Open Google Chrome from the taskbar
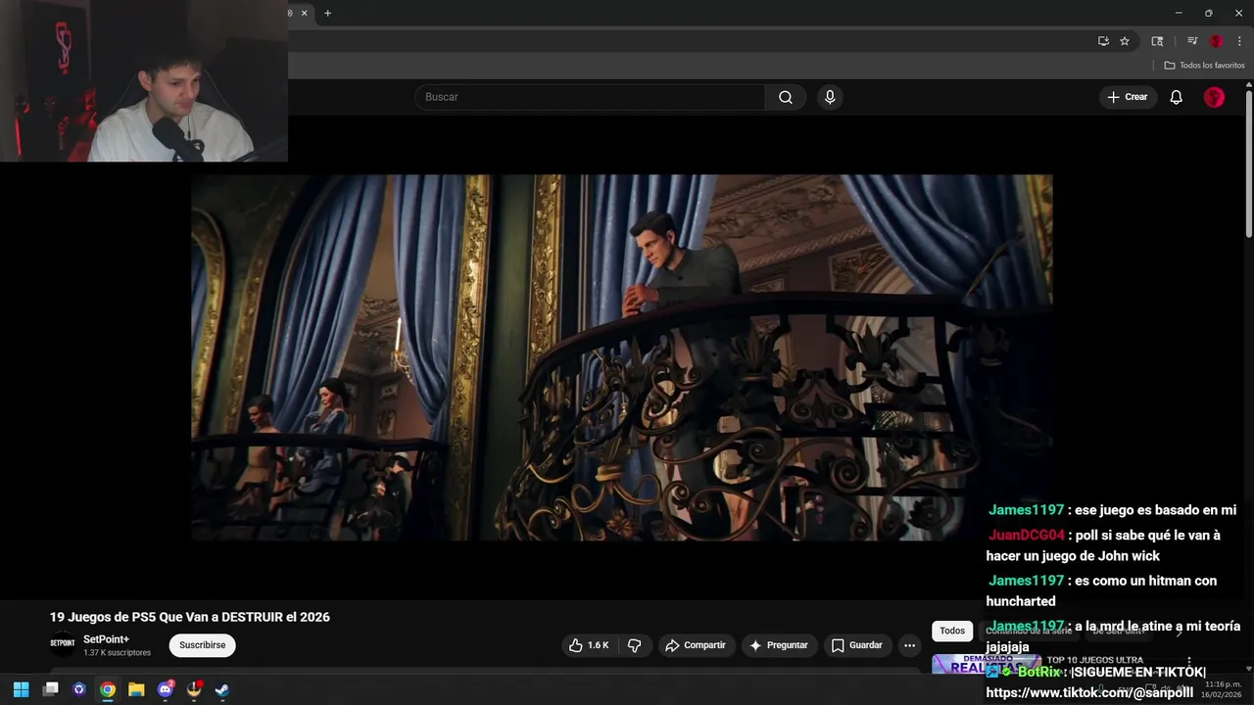 (x=108, y=689)
